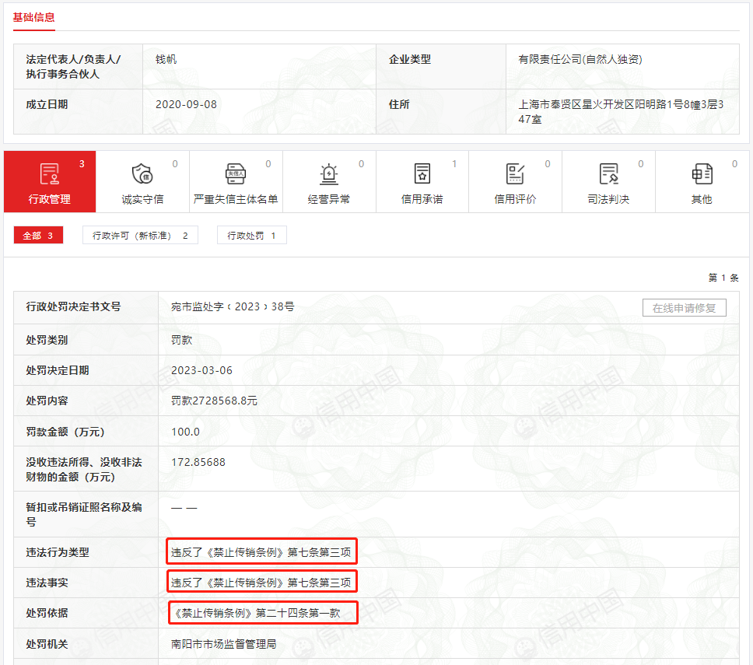This screenshot has width=753, height=665.
Task: Select the 信用评价 icon
Action: coord(515,174)
